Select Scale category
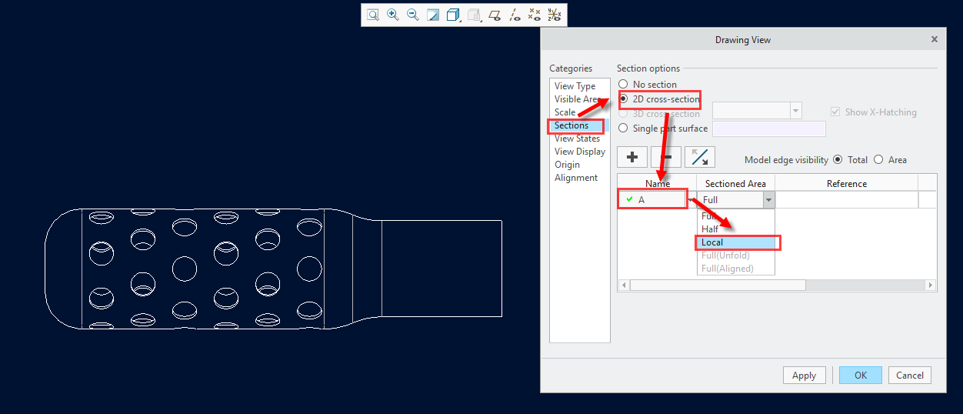The width and height of the screenshot is (963, 414). 565,112
